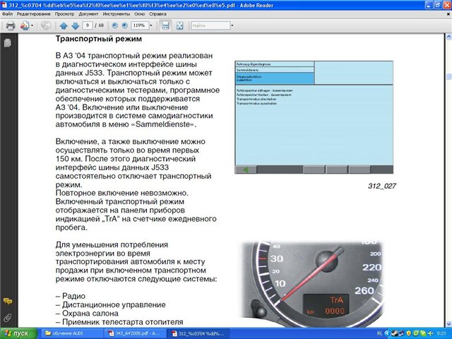Click the scroll-down arrow of the vertical scrollbar

click(448, 324)
